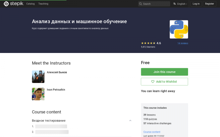Click the course title Анализ данных и машинное обучение
Viewport: 220px width, 137px height.
[x=79, y=22]
